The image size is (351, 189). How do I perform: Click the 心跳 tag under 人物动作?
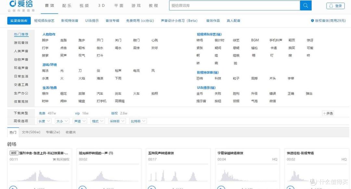(x=155, y=40)
